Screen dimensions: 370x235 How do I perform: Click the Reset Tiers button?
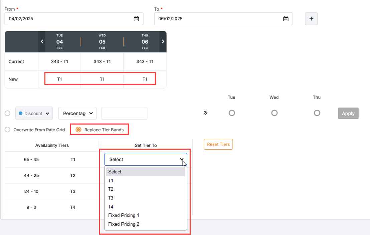point(218,144)
